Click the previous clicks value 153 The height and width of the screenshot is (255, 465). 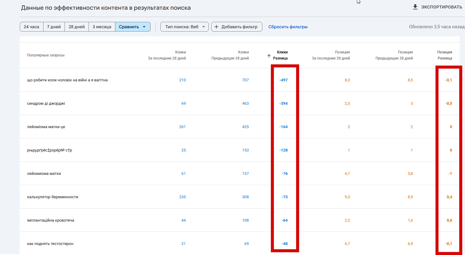[245, 150]
